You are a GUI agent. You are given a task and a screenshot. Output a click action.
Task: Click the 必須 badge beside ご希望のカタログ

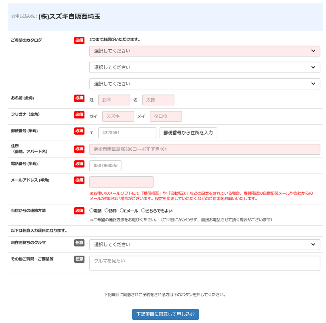click(x=79, y=40)
